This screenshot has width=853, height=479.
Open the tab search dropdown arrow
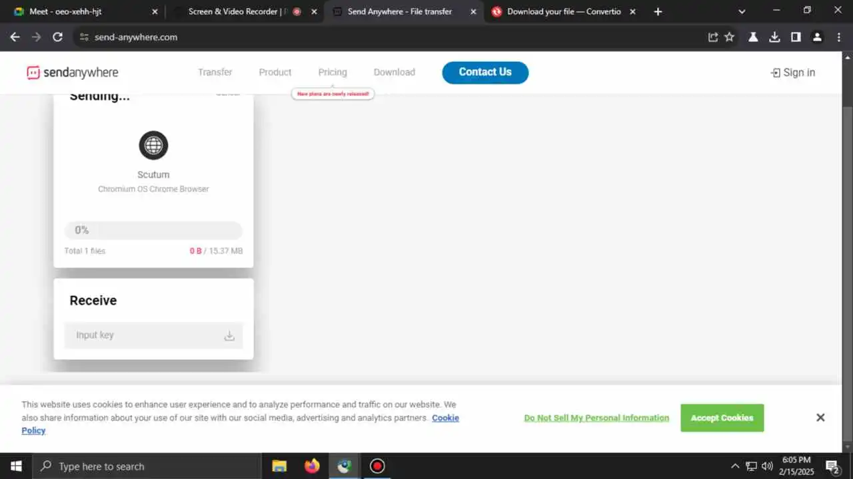(x=742, y=11)
